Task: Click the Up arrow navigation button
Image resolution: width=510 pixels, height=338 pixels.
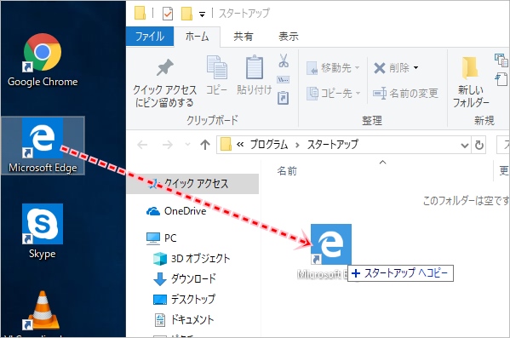Action: (205, 145)
